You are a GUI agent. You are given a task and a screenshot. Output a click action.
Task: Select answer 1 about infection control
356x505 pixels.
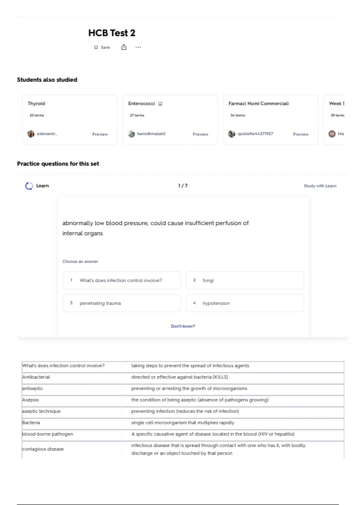(x=122, y=280)
